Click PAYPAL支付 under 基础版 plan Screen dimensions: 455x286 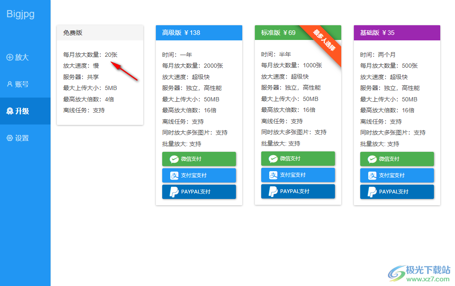[396, 191]
